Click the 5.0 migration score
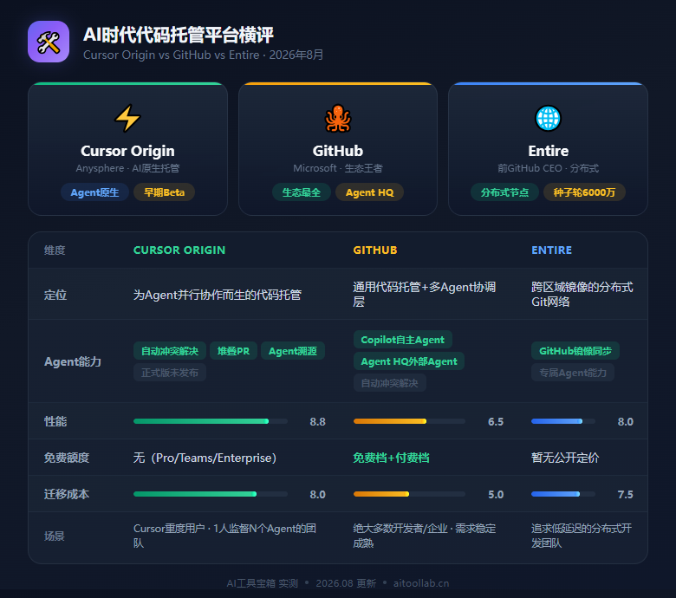This screenshot has width=676, height=598. click(496, 495)
